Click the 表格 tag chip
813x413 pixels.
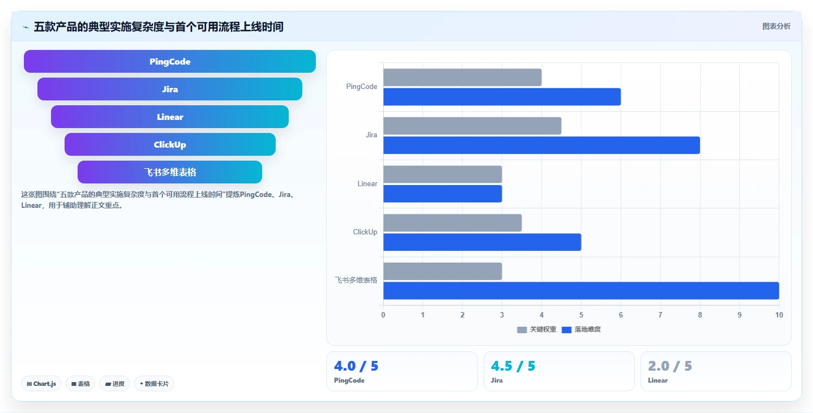(x=80, y=384)
